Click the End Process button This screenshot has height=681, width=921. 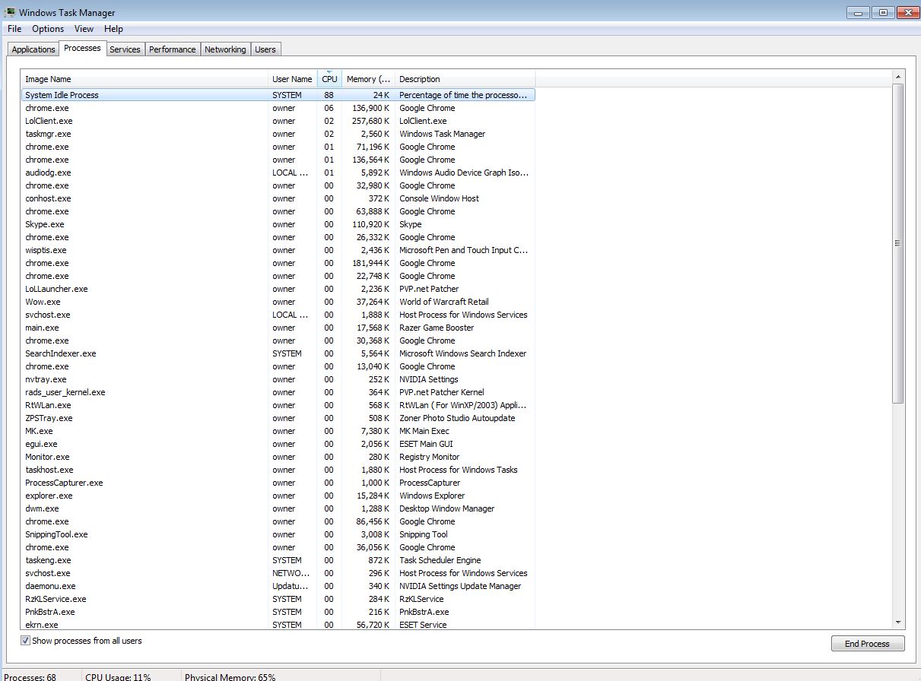point(867,644)
